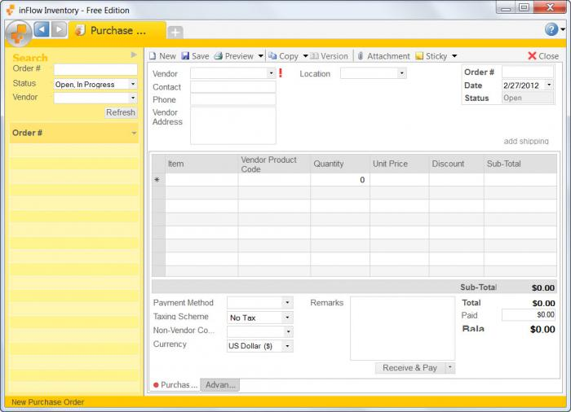This screenshot has height=412, width=571.
Task: Click the Unit Price column header
Action: 399,164
